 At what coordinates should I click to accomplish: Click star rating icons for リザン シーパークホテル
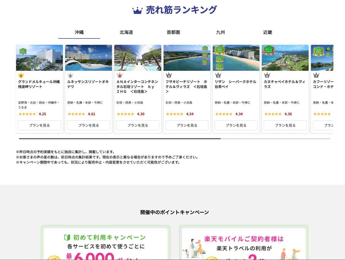(224, 114)
